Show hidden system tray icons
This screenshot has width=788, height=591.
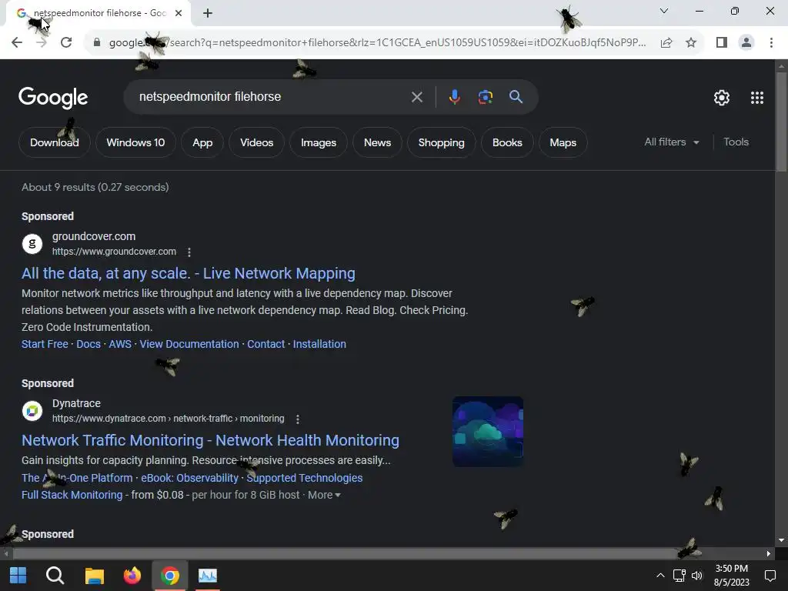pyautogui.click(x=660, y=576)
